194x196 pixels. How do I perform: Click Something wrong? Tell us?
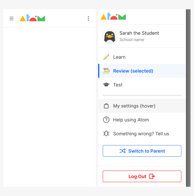(x=142, y=134)
